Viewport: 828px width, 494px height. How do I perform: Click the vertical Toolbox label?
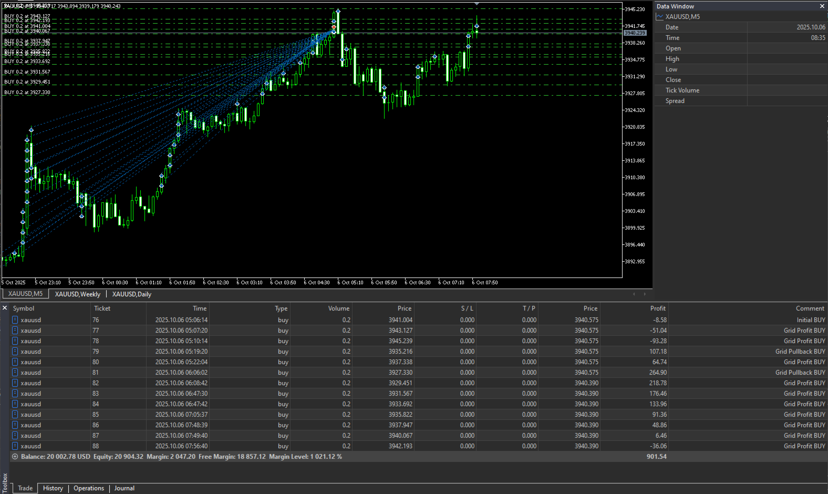tap(5, 483)
